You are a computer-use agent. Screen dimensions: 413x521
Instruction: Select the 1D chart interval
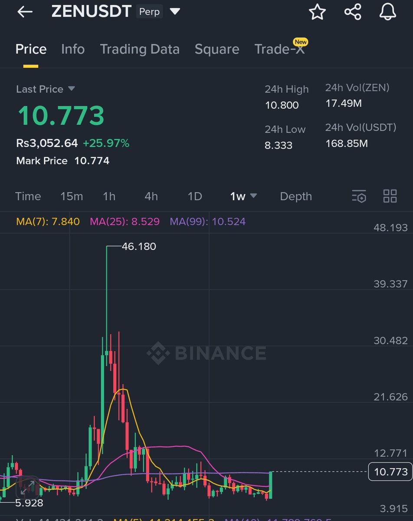click(x=195, y=196)
